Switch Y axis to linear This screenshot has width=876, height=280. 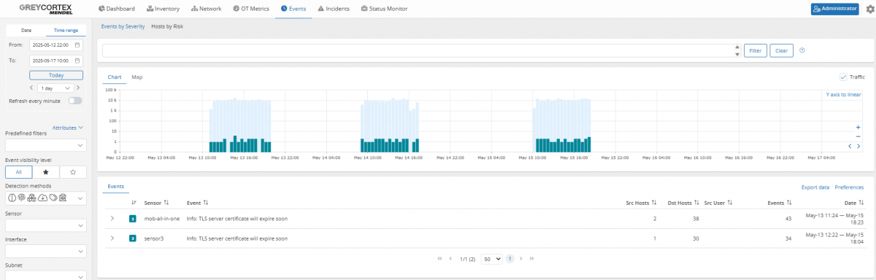pyautogui.click(x=843, y=95)
